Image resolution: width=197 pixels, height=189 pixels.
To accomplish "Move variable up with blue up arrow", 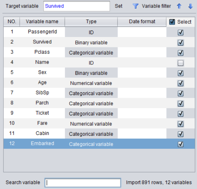I will (x=179, y=6).
